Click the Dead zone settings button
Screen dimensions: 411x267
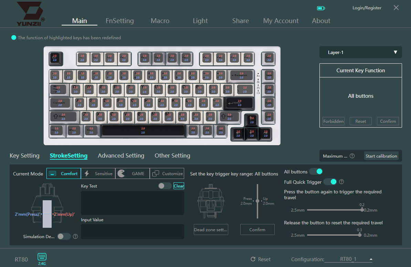click(211, 229)
